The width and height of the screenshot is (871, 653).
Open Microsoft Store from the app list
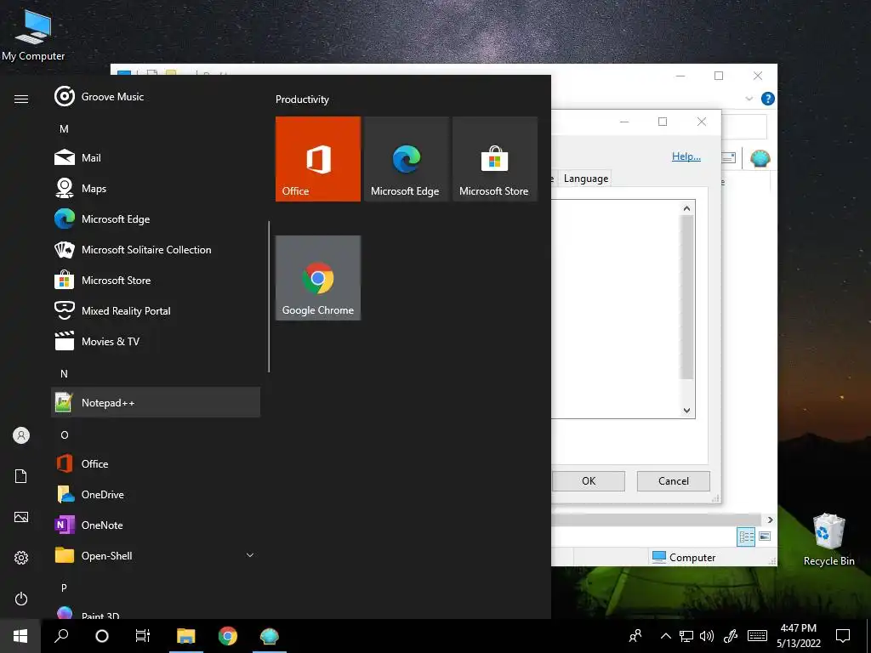point(156,280)
